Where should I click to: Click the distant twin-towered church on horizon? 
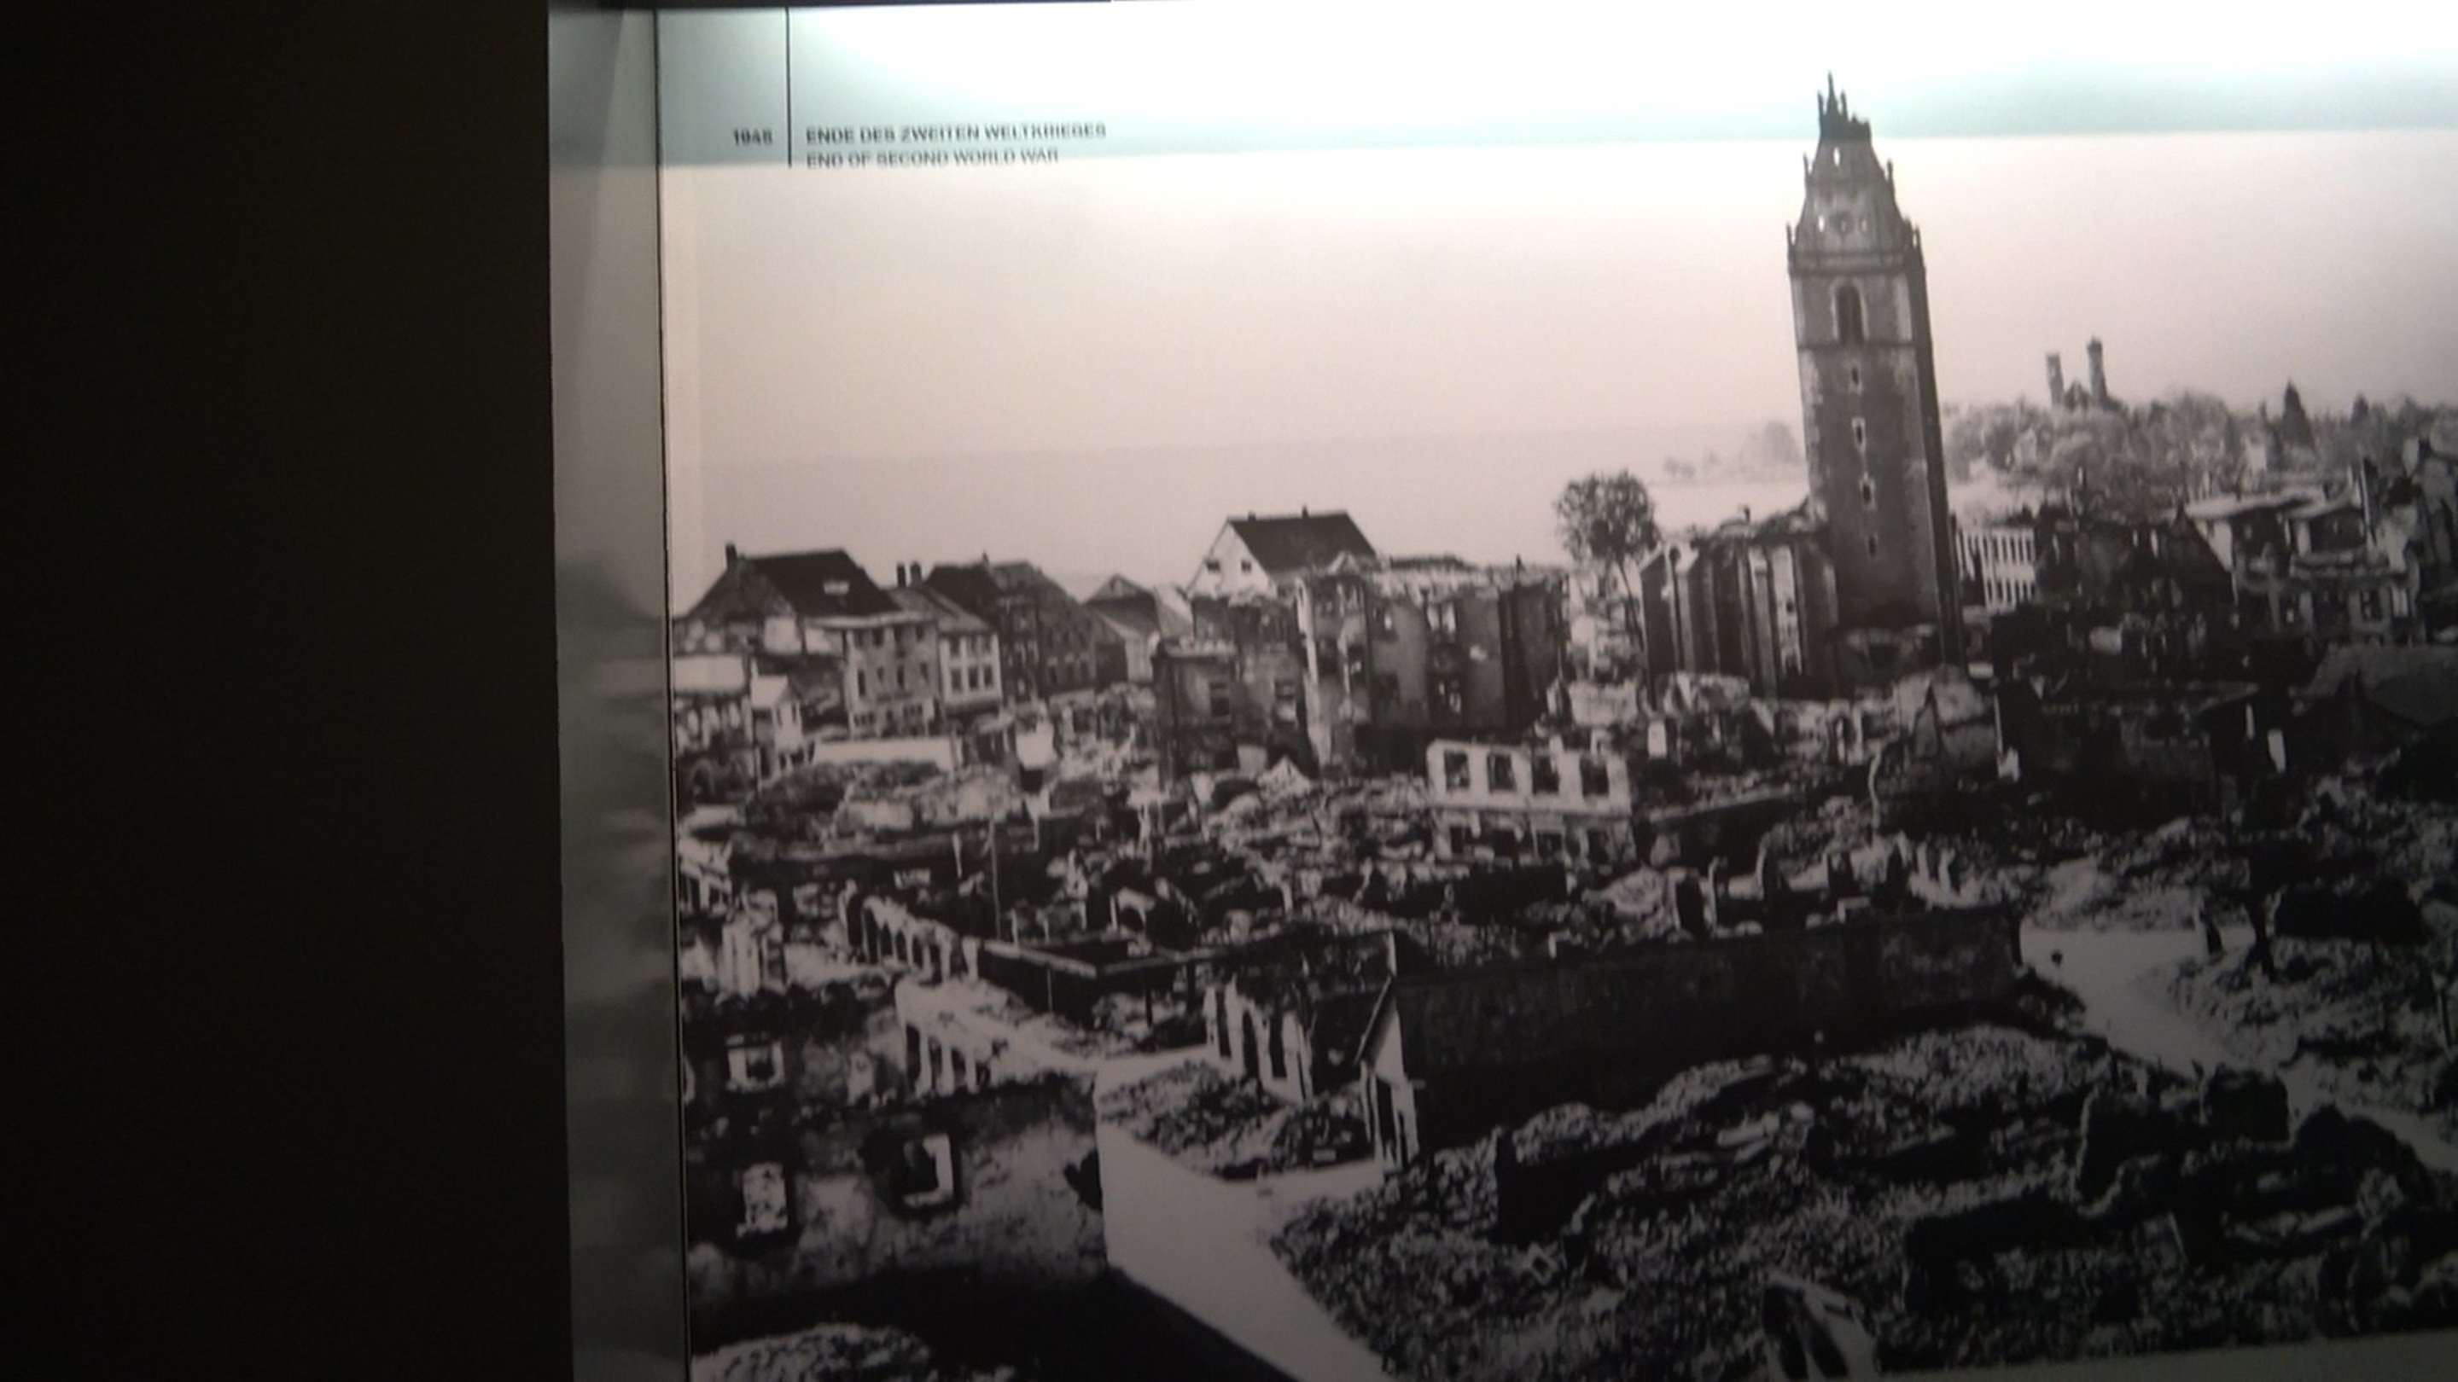(x=2075, y=377)
